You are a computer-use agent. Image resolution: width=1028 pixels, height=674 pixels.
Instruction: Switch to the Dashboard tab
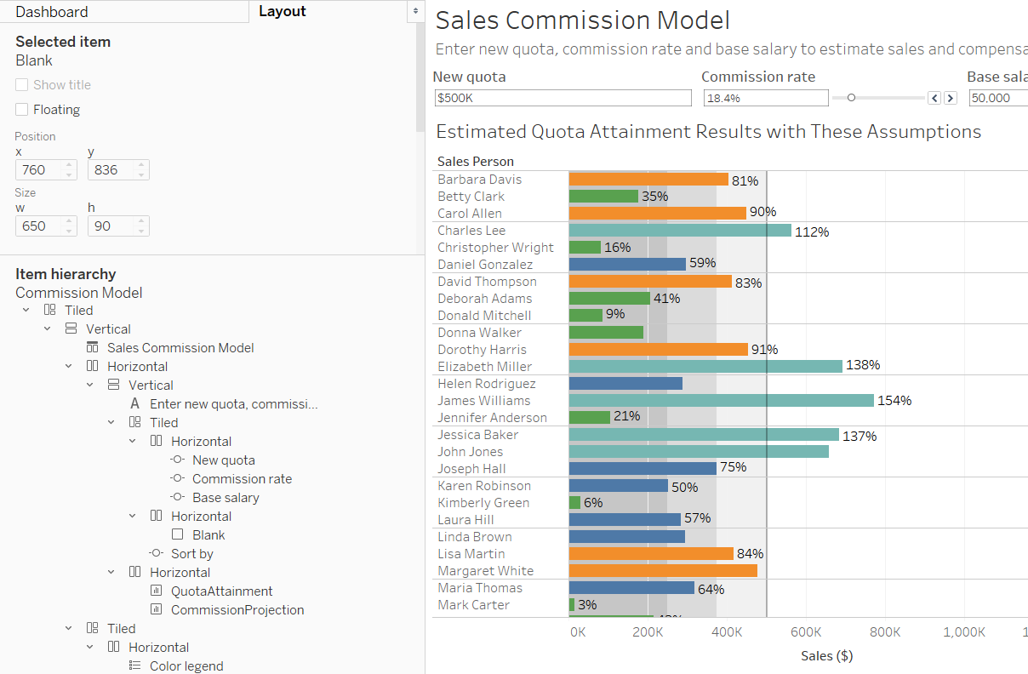pos(51,11)
